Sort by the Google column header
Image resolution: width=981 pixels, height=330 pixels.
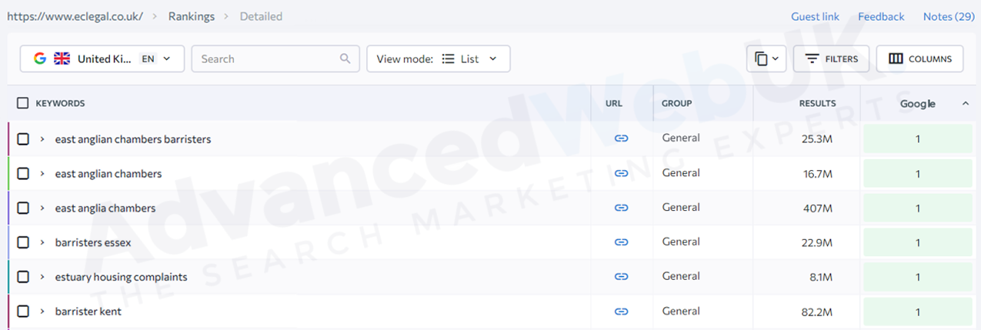tap(918, 104)
